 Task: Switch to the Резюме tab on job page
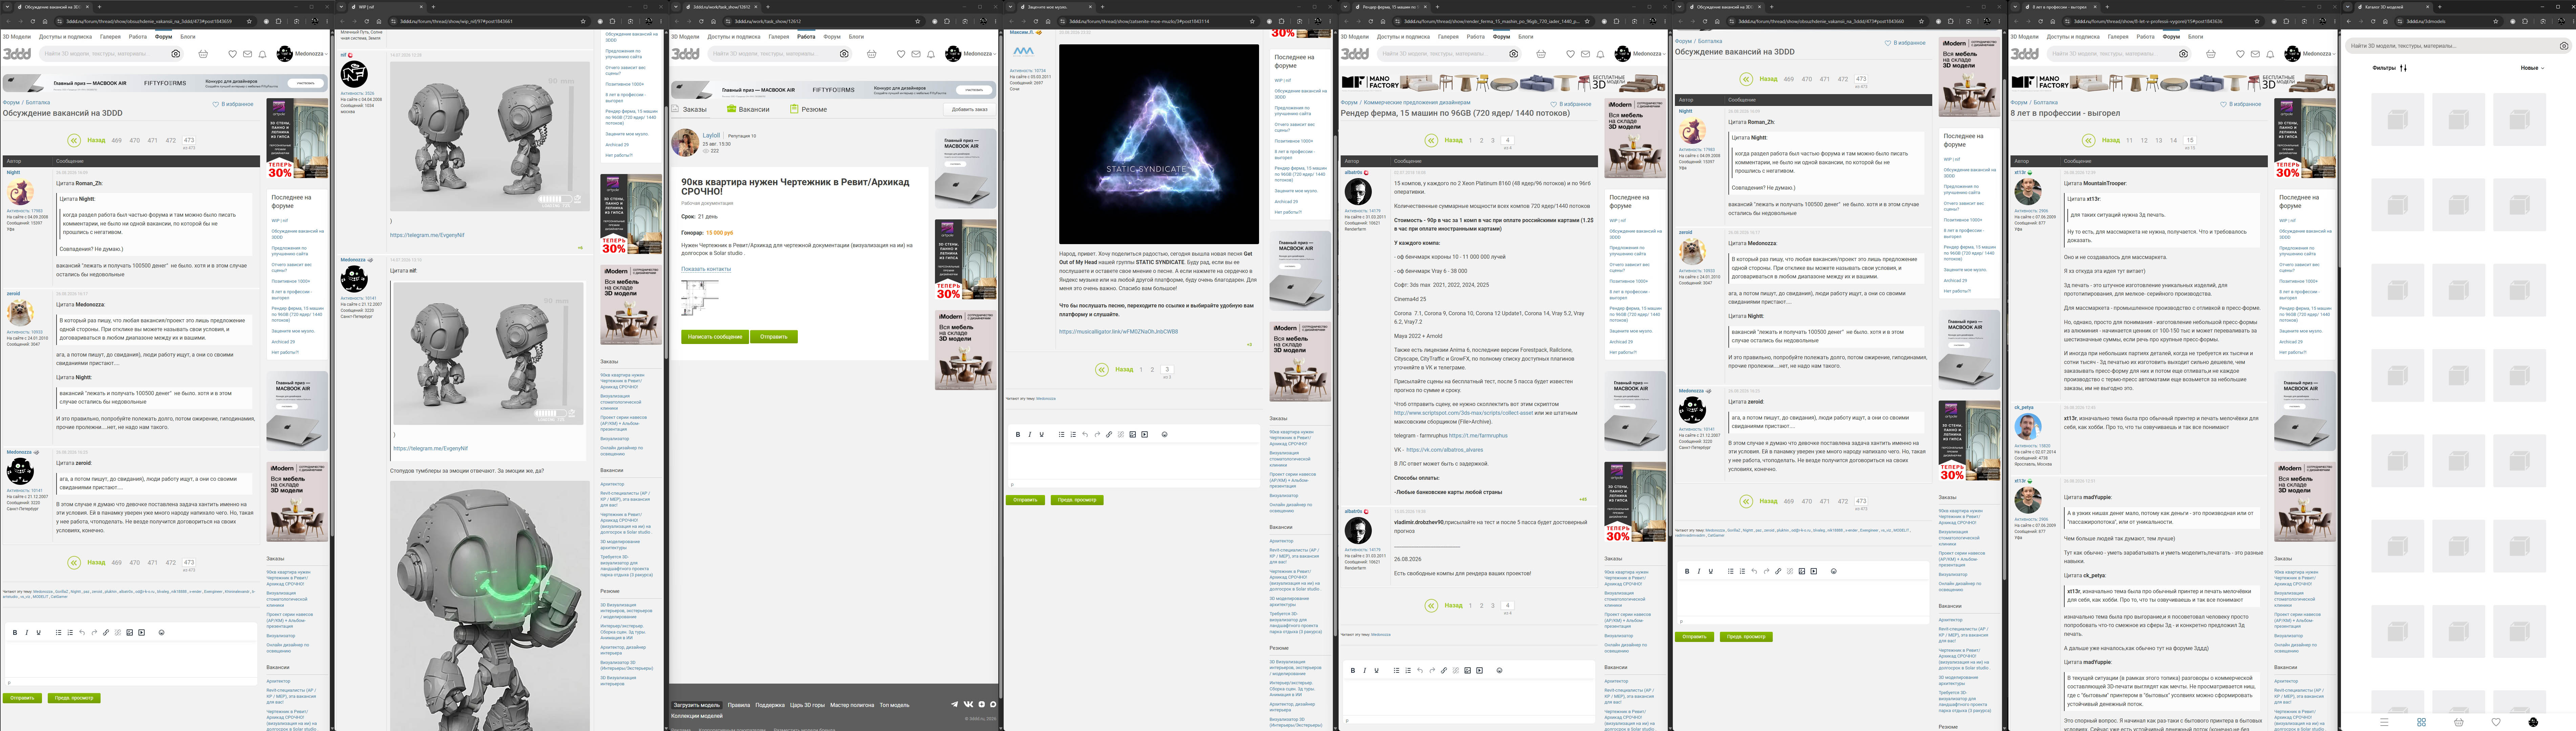(809, 109)
